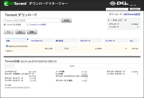Click the 7.57% progress bar in torrent row
Screen dimensions: 144x98
[x=67, y=49]
